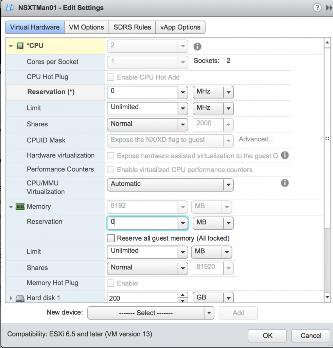This screenshot has height=348, width=333.
Task: Click the Memory Reservation input field
Action: click(x=142, y=223)
